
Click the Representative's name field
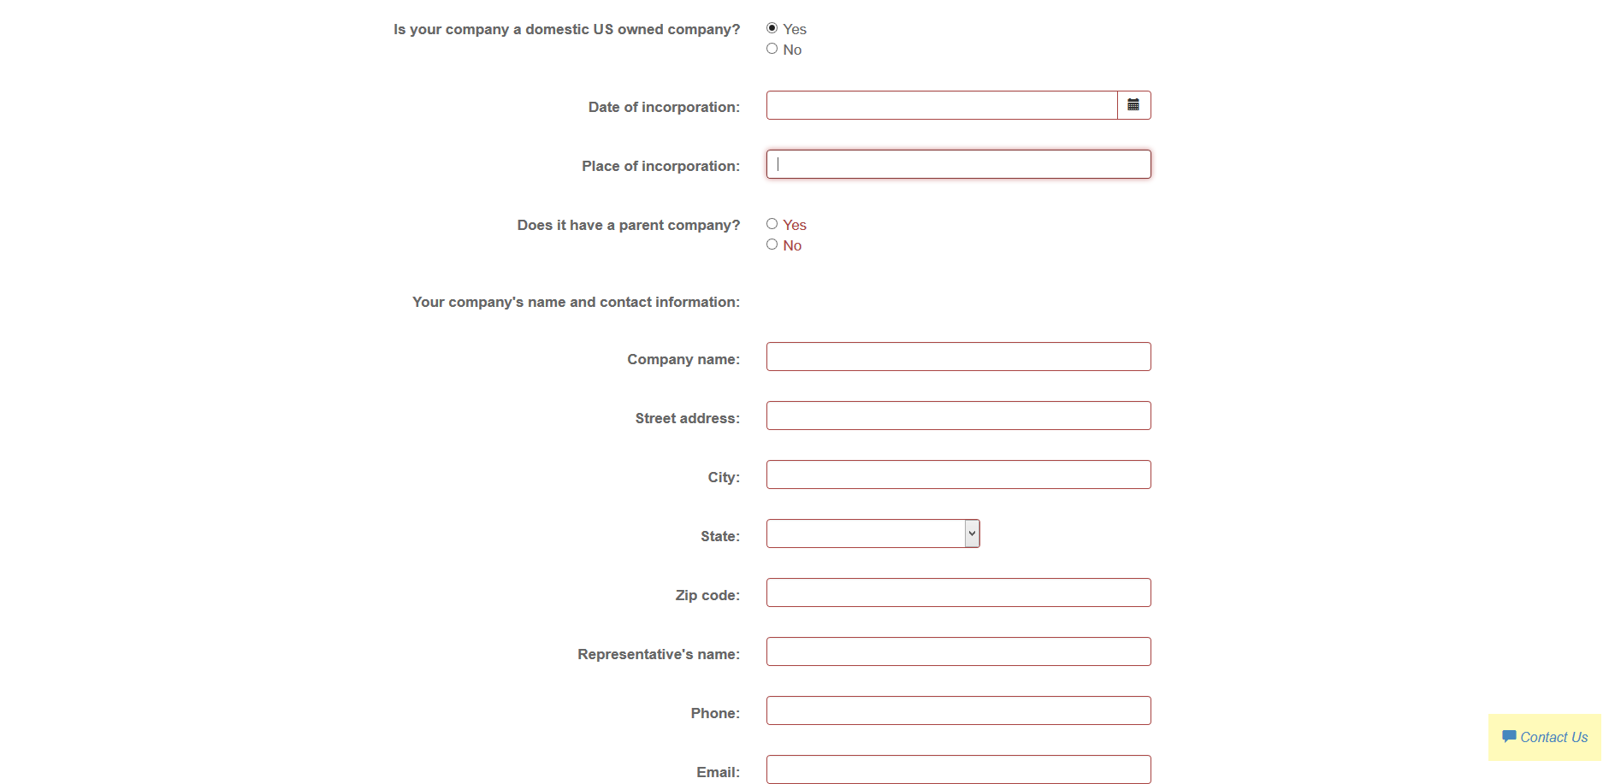click(958, 651)
